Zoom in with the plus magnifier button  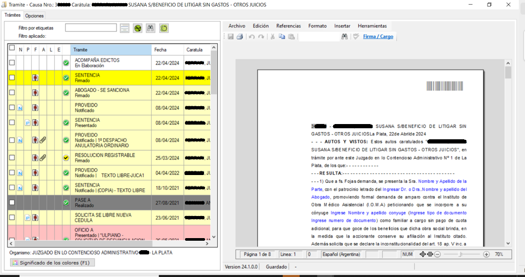486,254
